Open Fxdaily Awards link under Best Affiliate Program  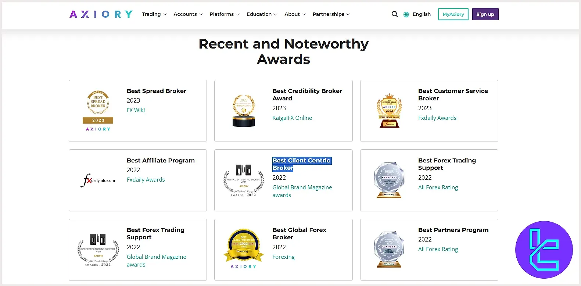pos(146,180)
